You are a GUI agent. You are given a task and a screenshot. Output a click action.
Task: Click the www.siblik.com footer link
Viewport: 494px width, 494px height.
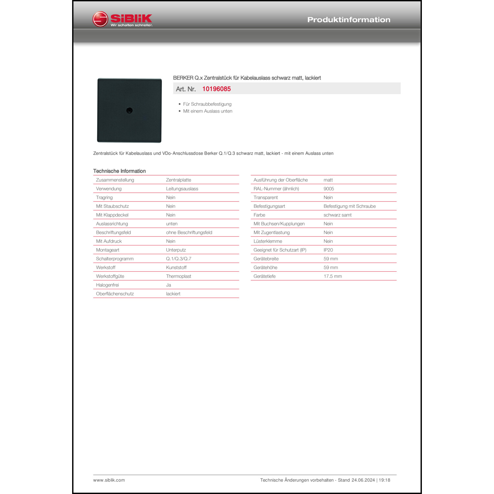[x=109, y=480]
